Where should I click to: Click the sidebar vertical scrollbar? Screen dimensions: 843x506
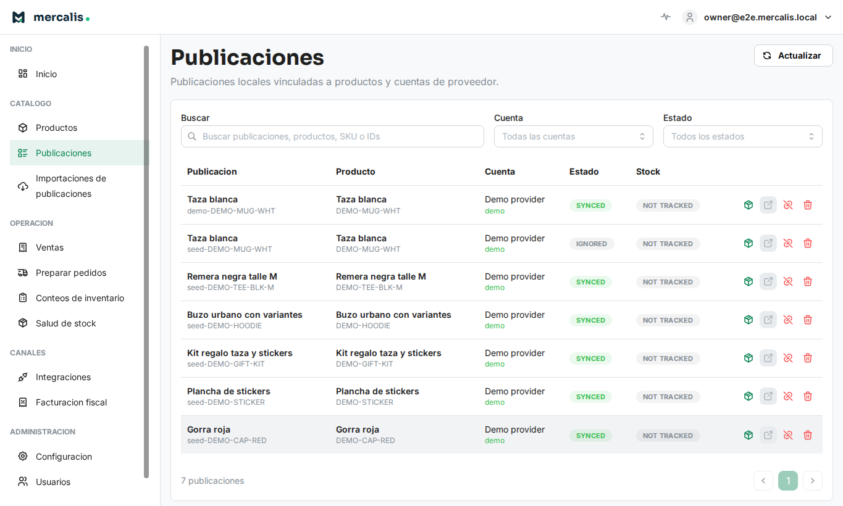(146, 262)
